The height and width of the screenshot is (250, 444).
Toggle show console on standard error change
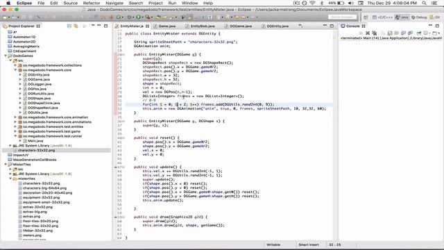click(410, 33)
